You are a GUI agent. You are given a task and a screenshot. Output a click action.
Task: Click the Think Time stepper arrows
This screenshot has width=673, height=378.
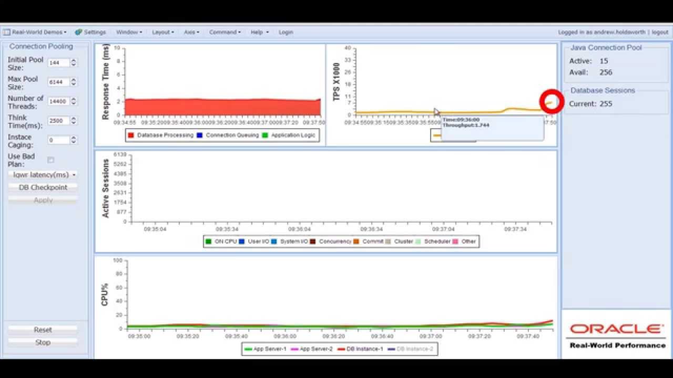point(74,121)
